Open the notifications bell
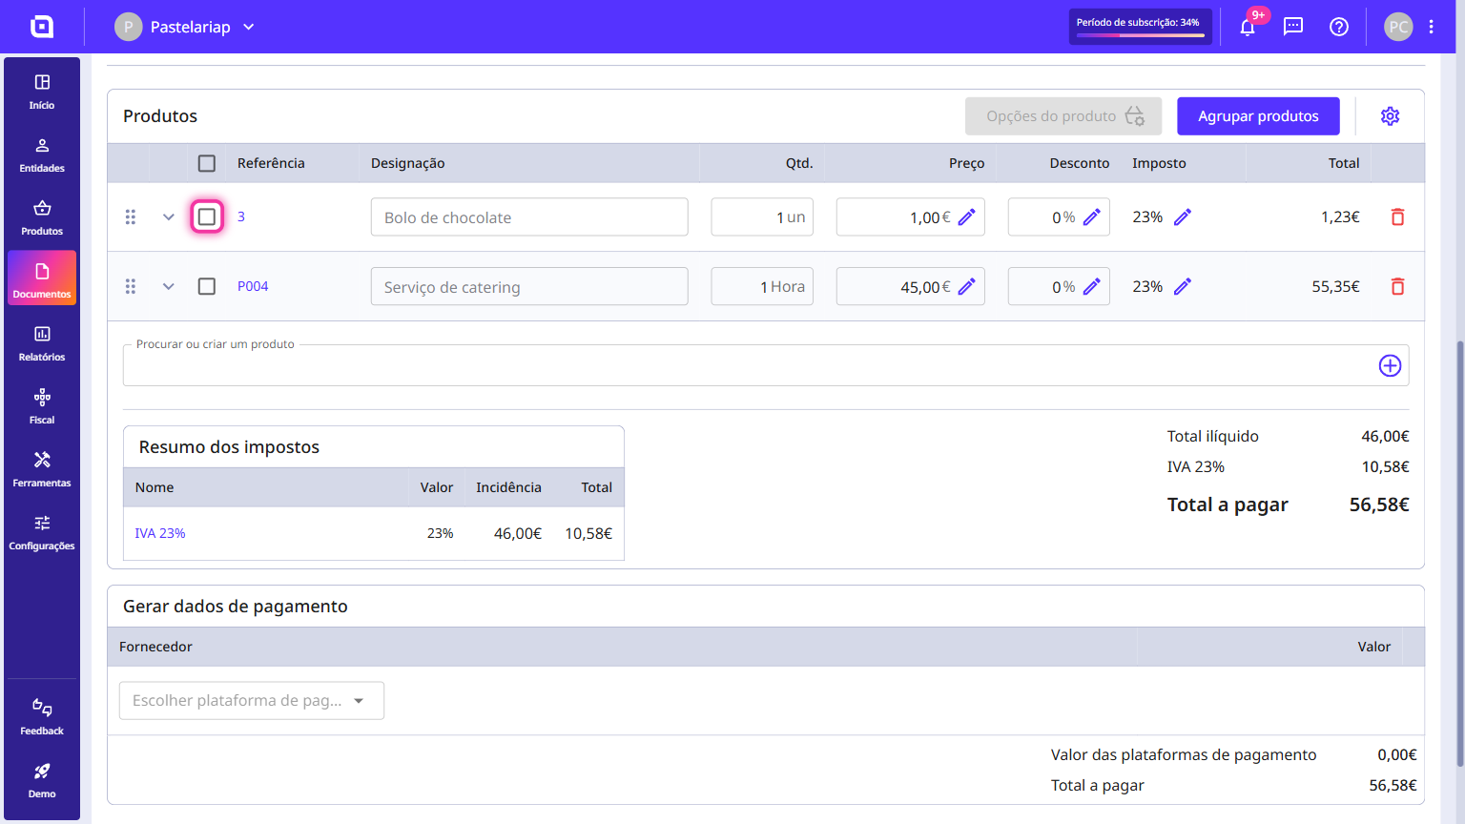This screenshot has width=1465, height=824. click(x=1248, y=27)
